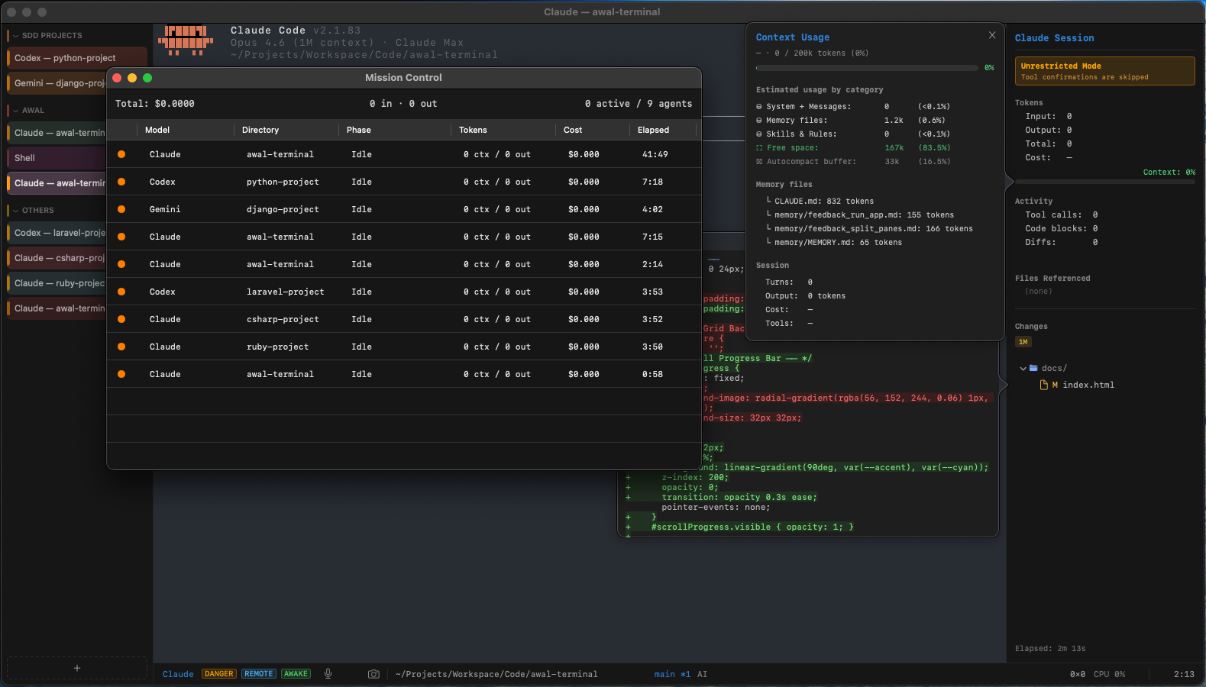The width and height of the screenshot is (1206, 687).
Task: Close the Context Usage panel
Action: point(992,35)
